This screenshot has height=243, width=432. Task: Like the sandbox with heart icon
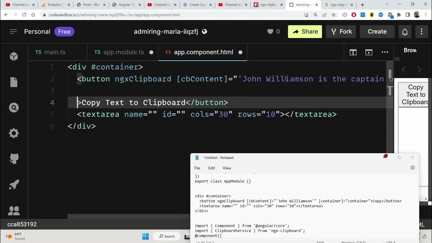[270, 31]
